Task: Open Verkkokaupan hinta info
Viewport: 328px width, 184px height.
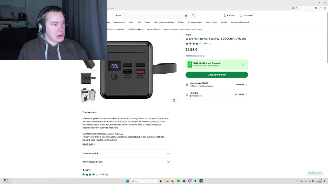Action: click(194, 56)
